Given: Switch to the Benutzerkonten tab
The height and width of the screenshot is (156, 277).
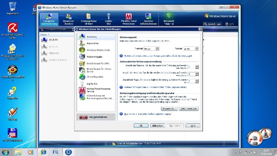Looking at the screenshot, I should tap(69, 19).
